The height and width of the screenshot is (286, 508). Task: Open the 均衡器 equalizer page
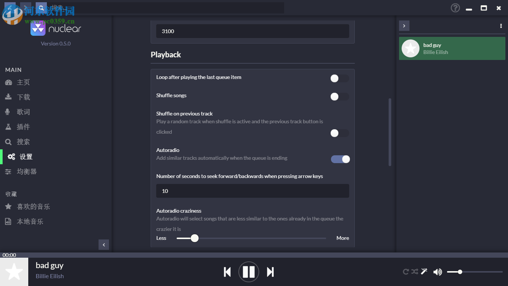tap(56, 172)
